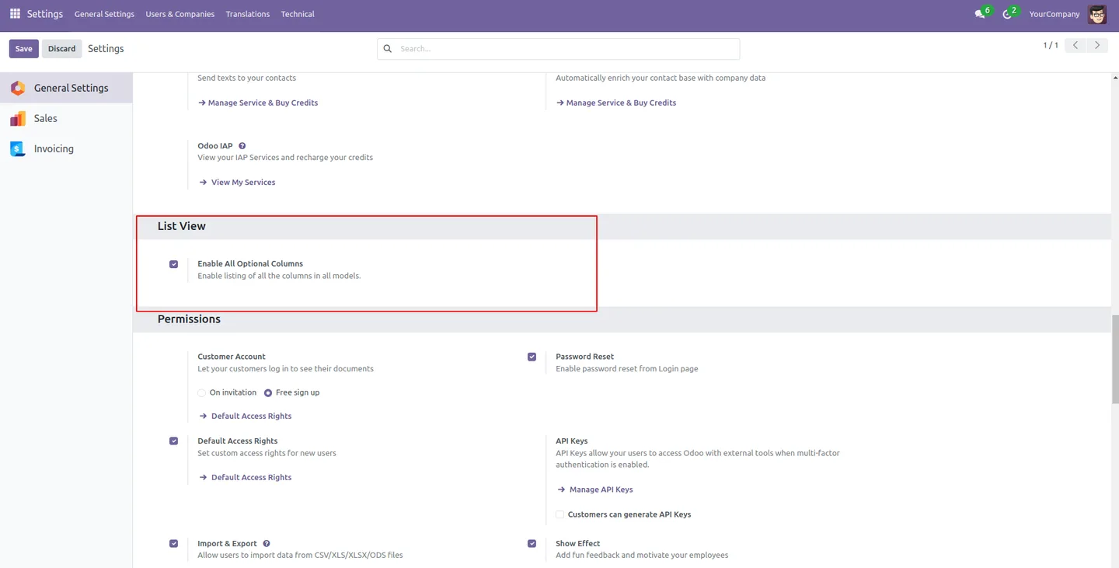Click the arrow icon beside View My Services
This screenshot has height=568, width=1119.
point(203,183)
